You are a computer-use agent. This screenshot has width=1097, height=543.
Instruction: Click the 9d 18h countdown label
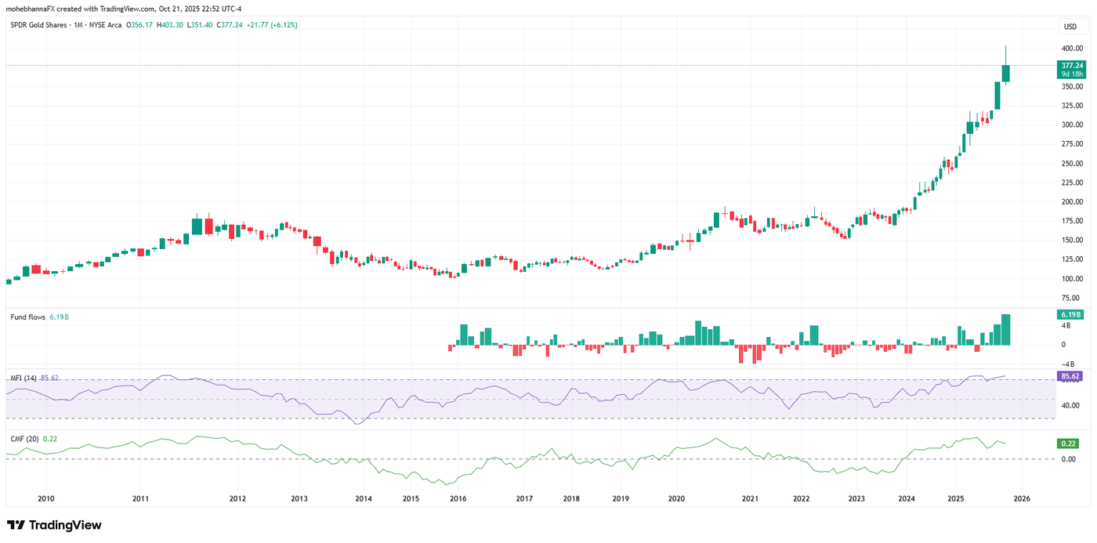1071,74
